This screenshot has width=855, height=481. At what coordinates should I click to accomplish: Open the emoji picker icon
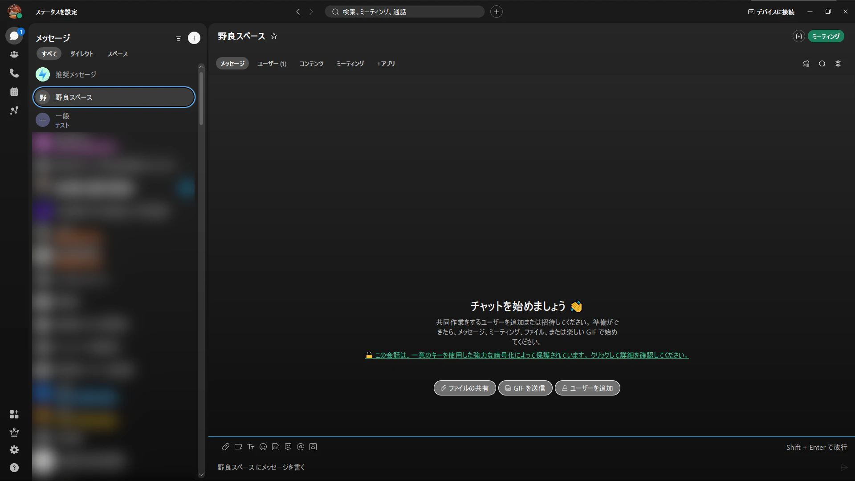click(263, 447)
